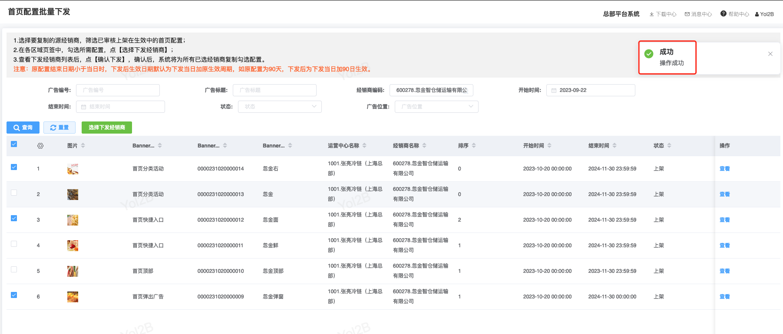Image resolution: width=783 pixels, height=334 pixels.
Task: Sort by 图片 column sort arrows
Action: pos(83,146)
